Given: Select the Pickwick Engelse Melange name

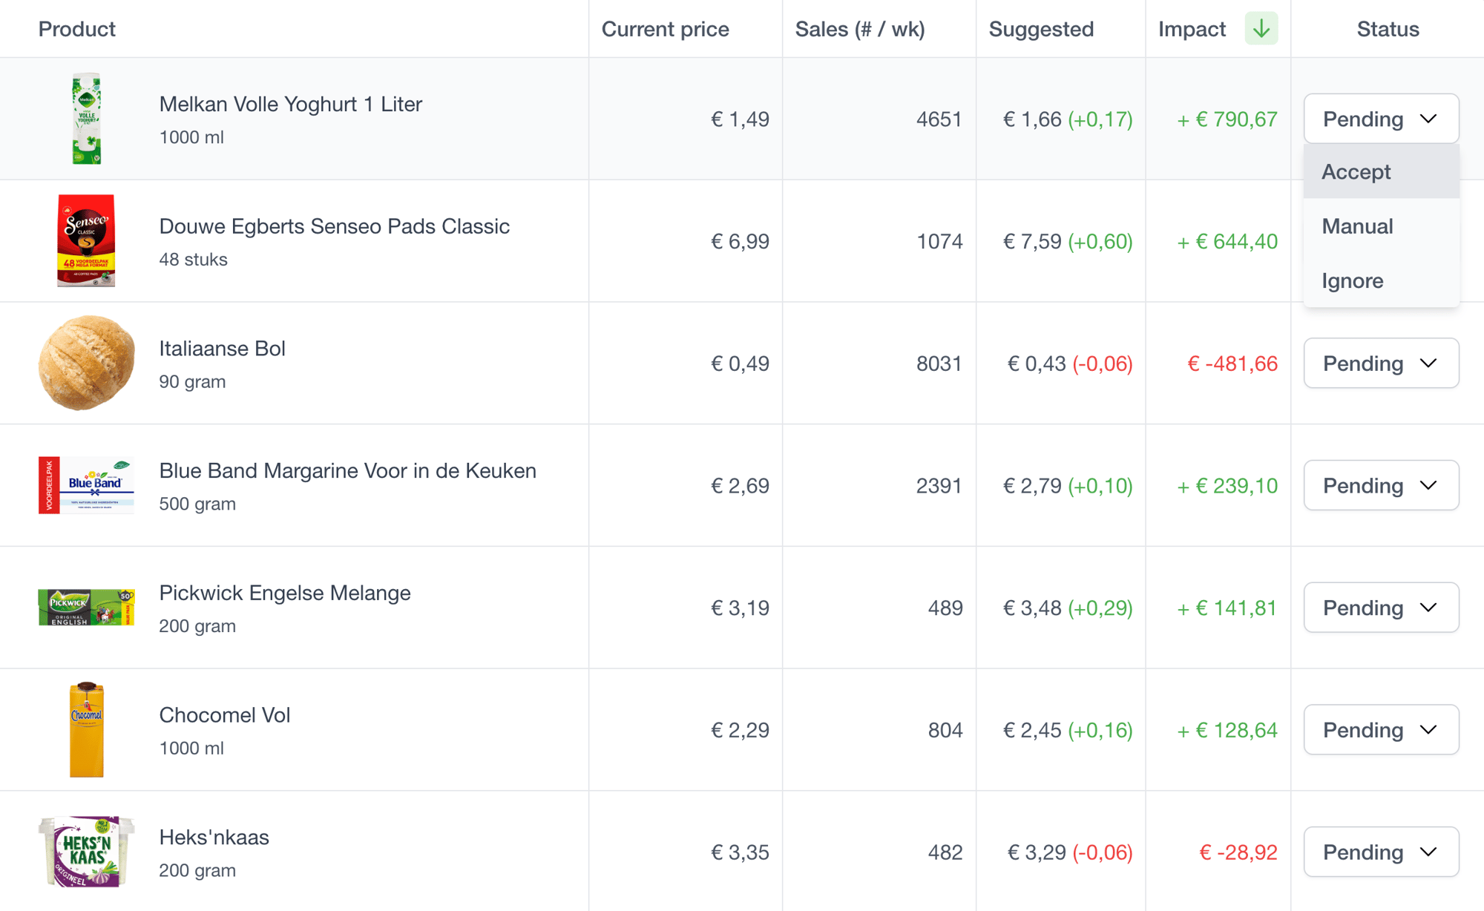Looking at the screenshot, I should tap(285, 593).
